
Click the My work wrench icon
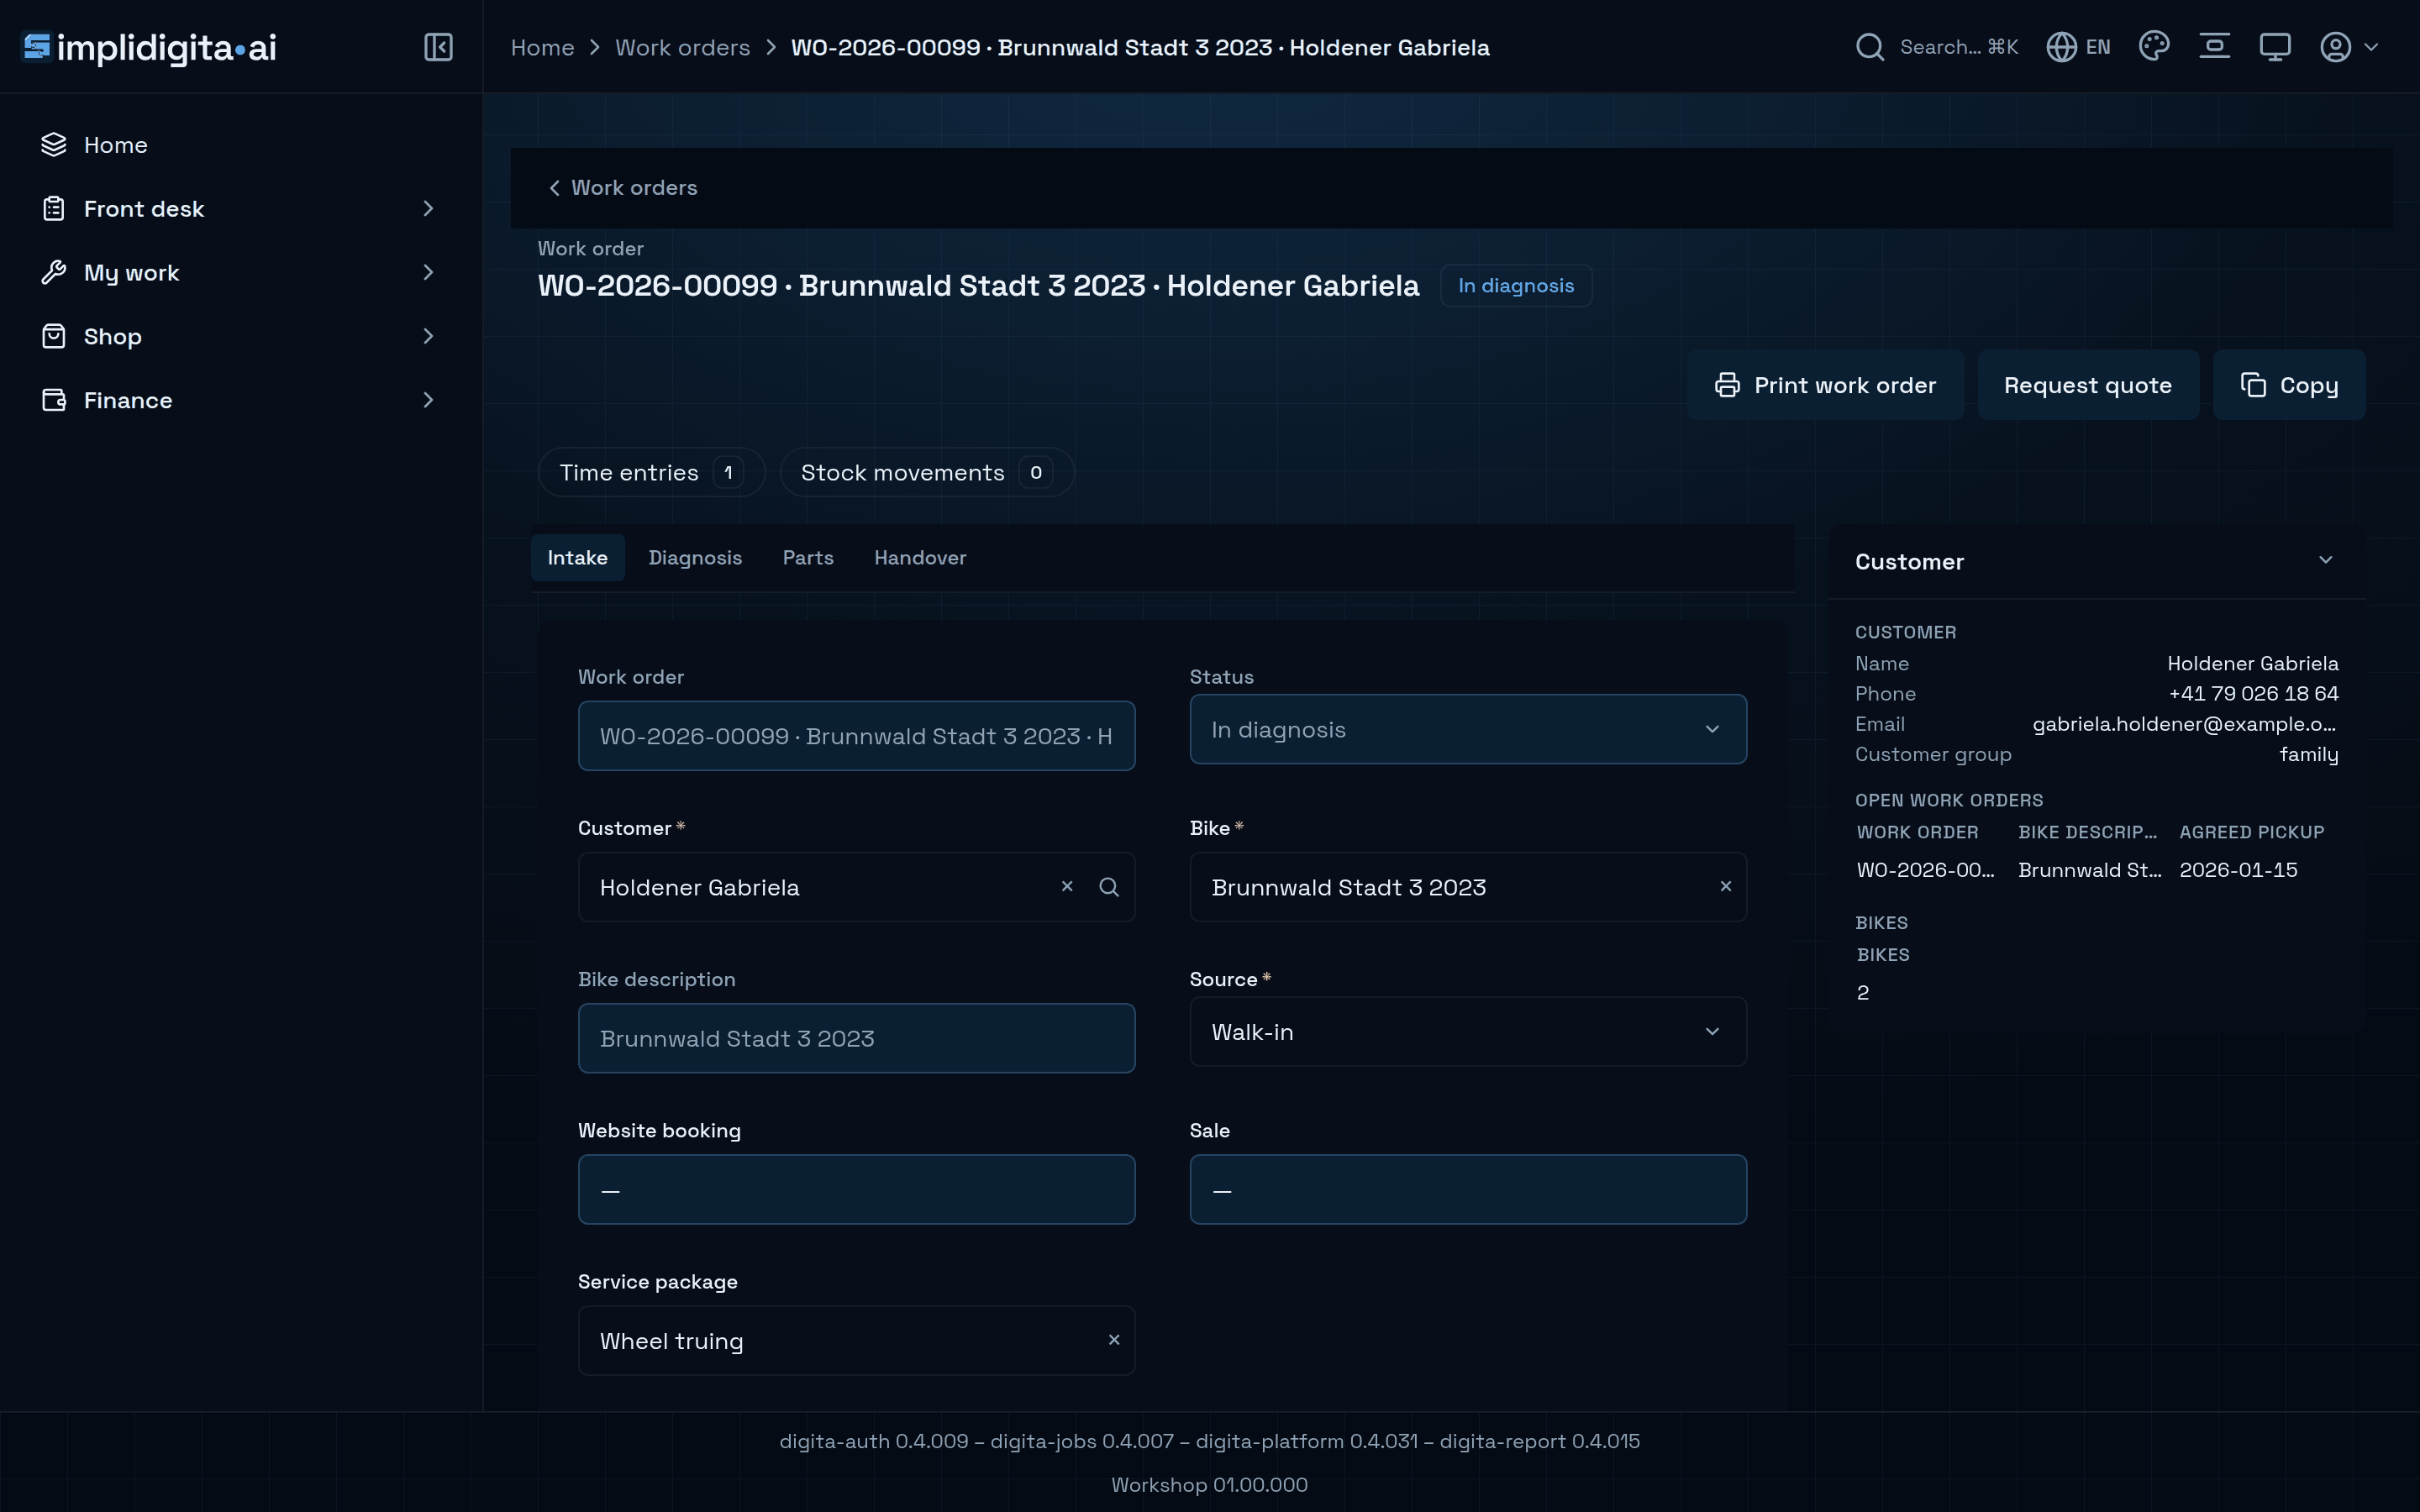coord(54,273)
